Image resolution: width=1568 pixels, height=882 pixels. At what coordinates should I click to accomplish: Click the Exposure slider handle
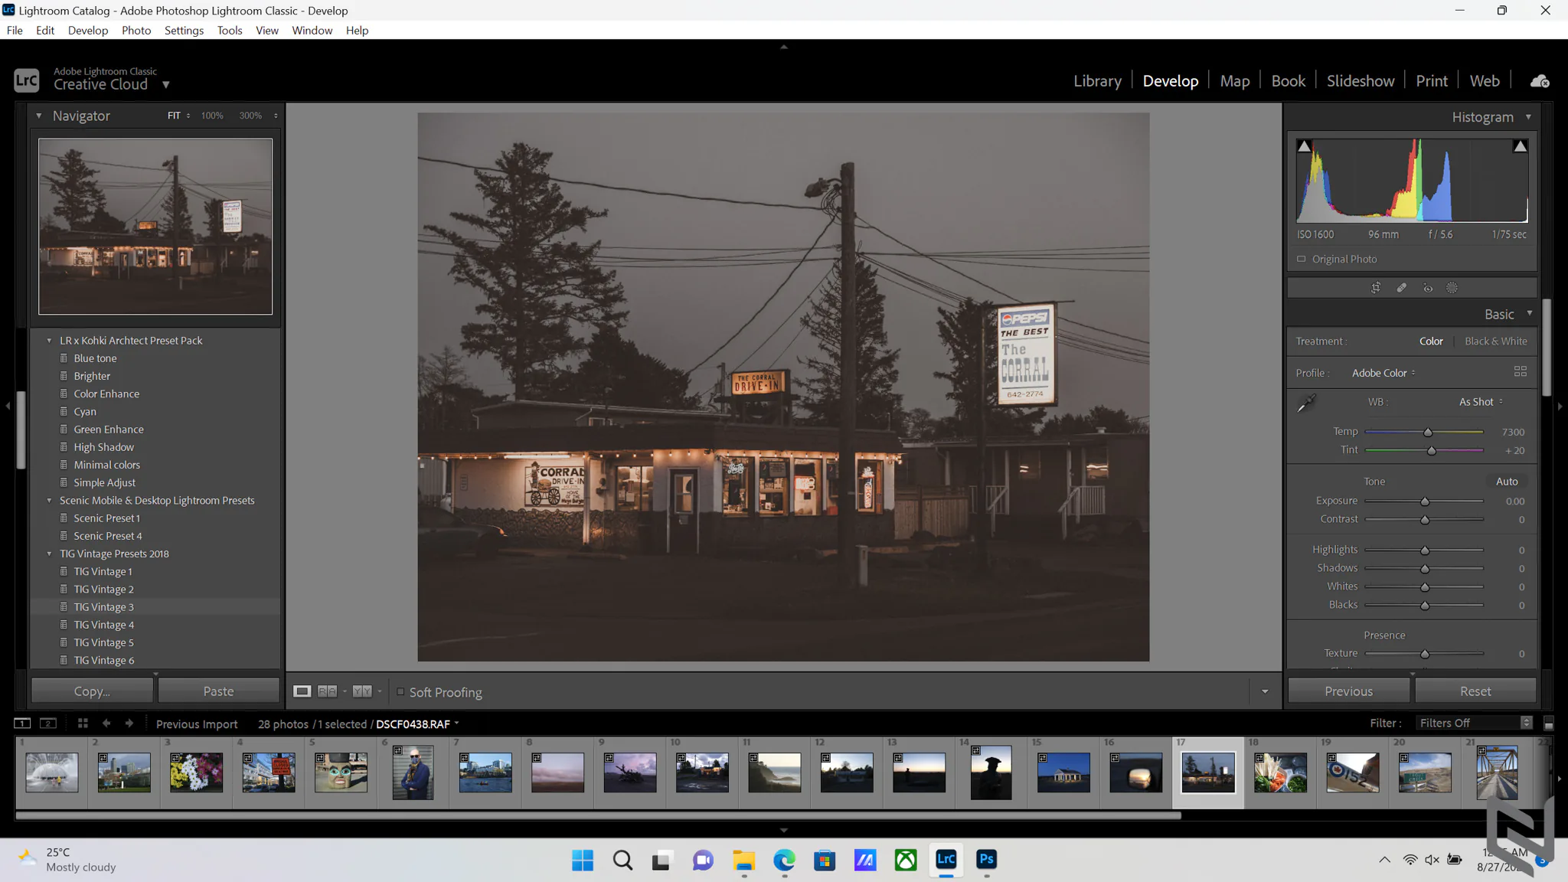coord(1425,501)
